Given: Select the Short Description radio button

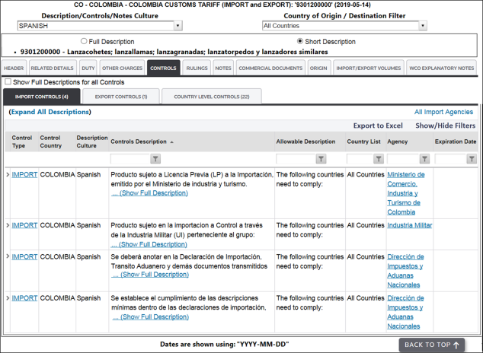Looking at the screenshot, I should [299, 41].
